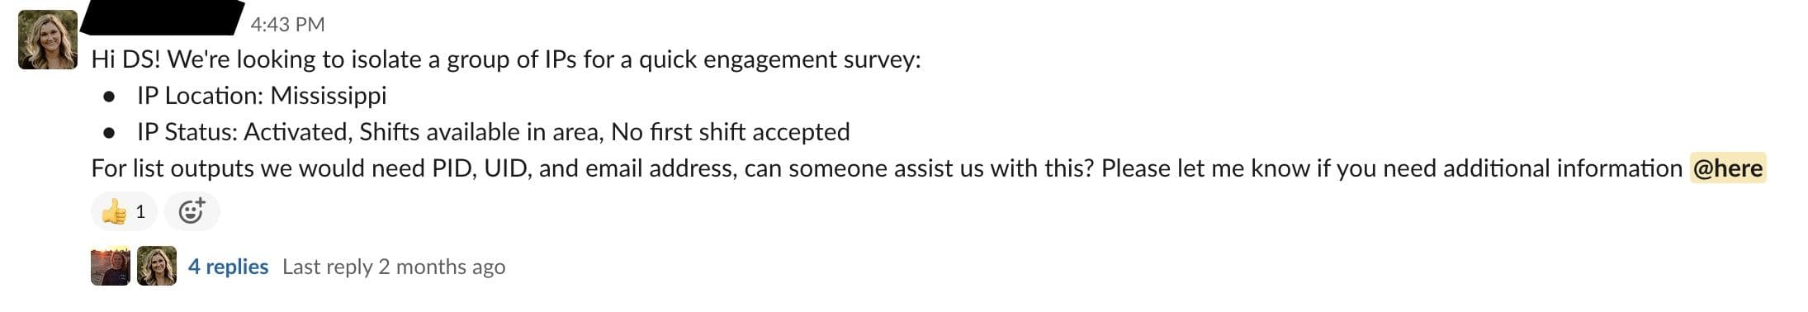Click the bullet before IP Location

[x=109, y=97]
